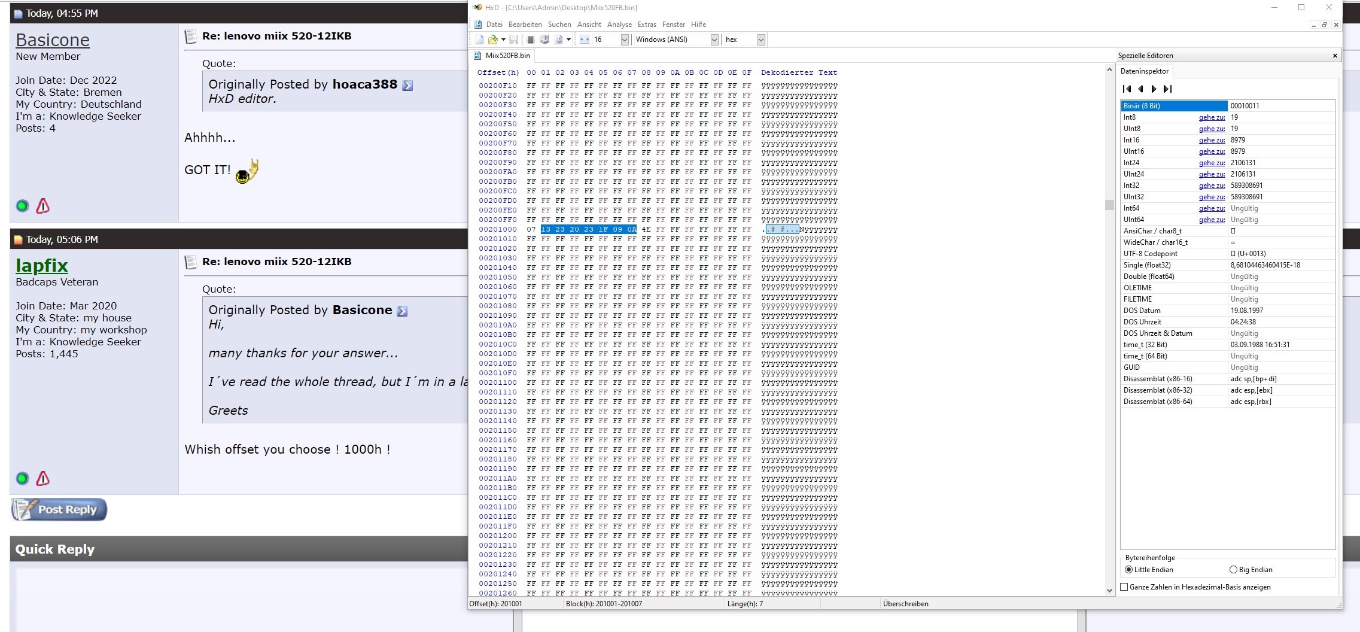Go to next byte in Dateninspektor

pos(1154,89)
